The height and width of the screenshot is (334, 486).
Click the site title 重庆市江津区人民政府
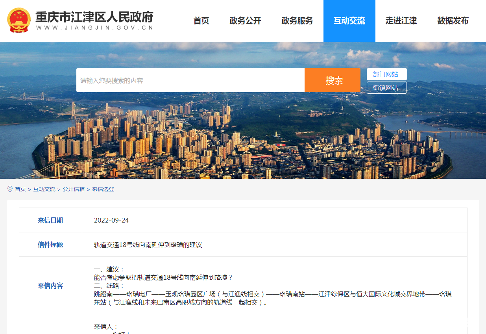(x=94, y=17)
